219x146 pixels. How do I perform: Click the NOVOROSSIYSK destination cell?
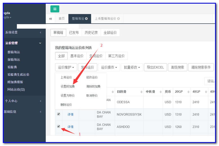pyautogui.click(x=129, y=114)
